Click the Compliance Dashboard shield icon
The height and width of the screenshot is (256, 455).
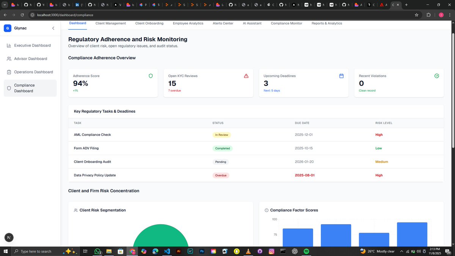tap(9, 88)
